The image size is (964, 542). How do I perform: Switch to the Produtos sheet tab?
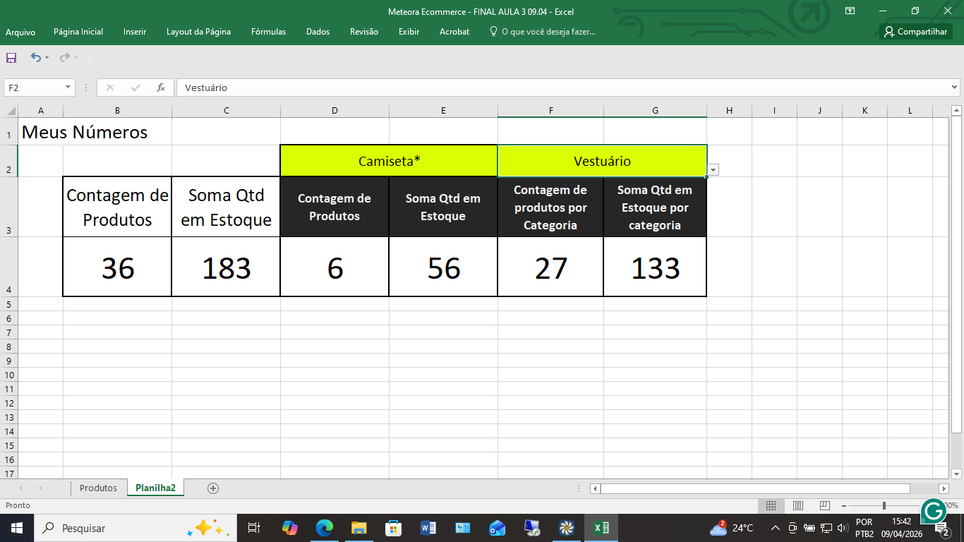[x=98, y=488]
